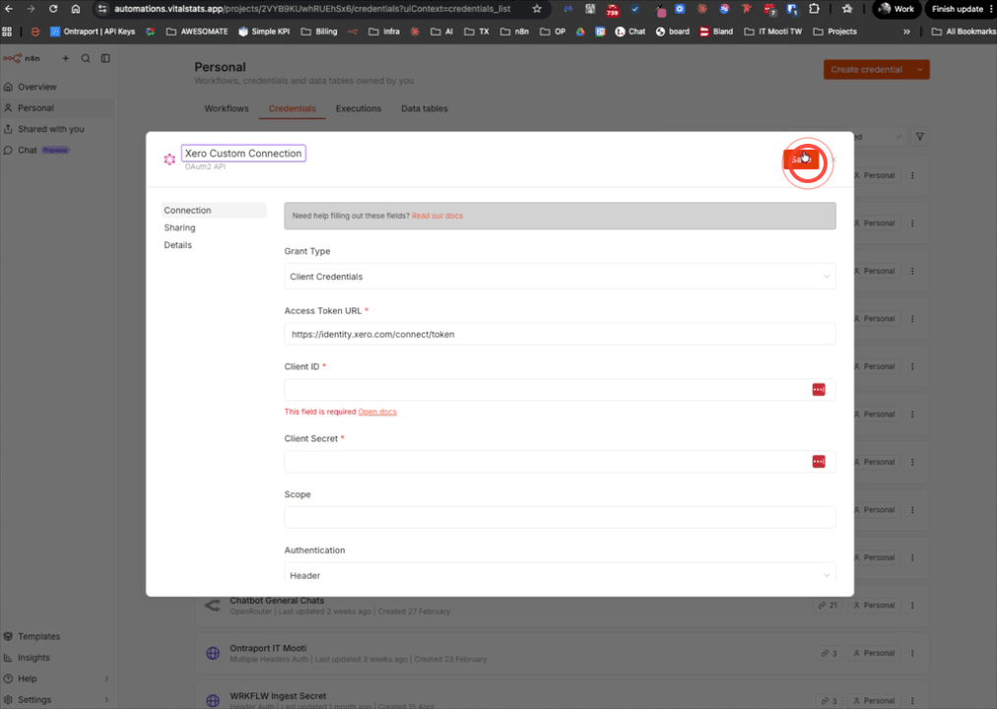Image resolution: width=997 pixels, height=709 pixels.
Task: Open the Credentials tab
Action: (x=292, y=108)
